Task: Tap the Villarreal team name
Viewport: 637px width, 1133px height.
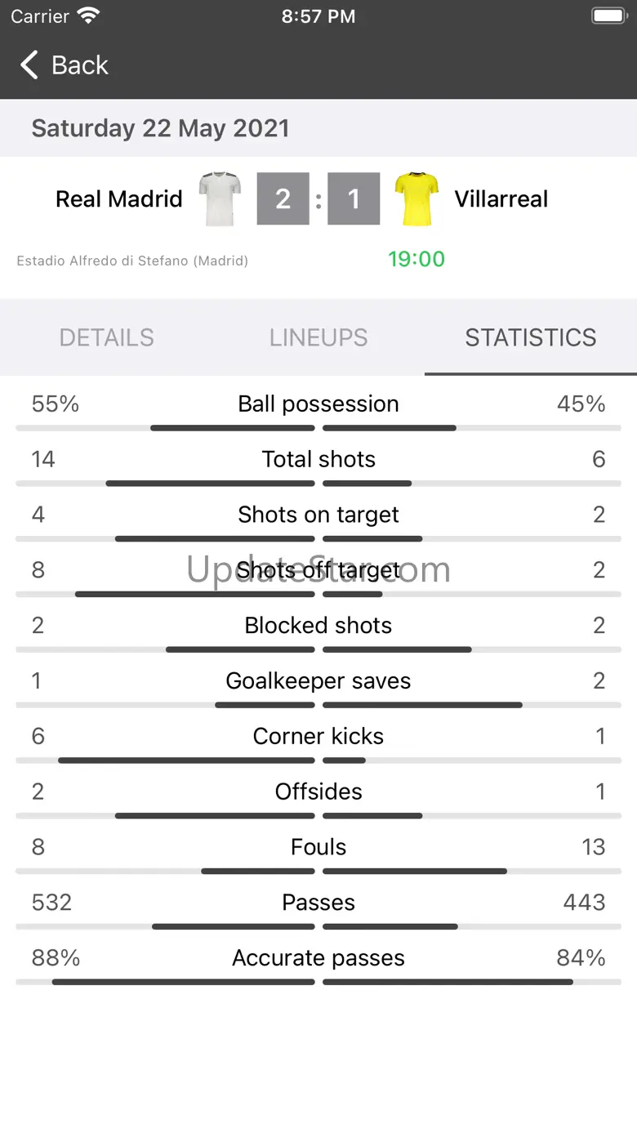Action: click(501, 198)
